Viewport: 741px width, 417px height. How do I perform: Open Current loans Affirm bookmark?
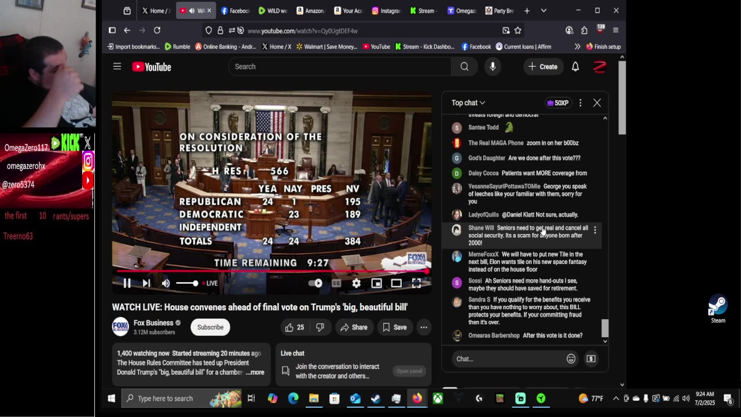click(523, 46)
